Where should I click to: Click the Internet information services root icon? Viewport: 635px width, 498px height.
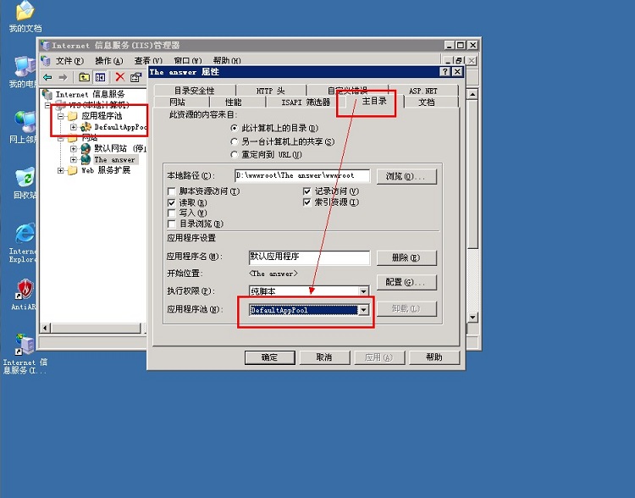click(47, 94)
